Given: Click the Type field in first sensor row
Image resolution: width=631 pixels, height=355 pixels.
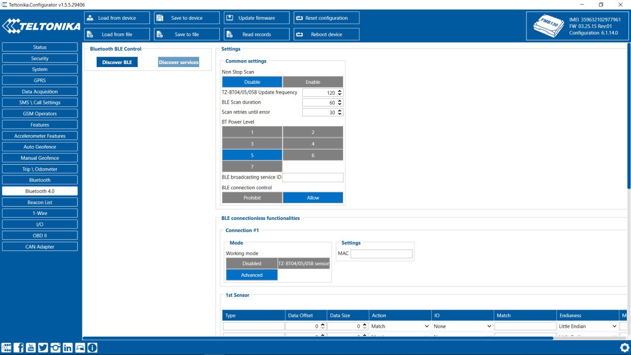Looking at the screenshot, I should (x=253, y=326).
